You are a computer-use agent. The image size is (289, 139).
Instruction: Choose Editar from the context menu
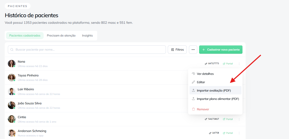pos(216,82)
